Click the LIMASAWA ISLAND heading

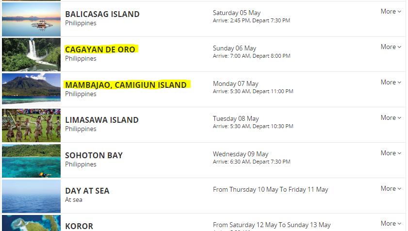[102, 120]
